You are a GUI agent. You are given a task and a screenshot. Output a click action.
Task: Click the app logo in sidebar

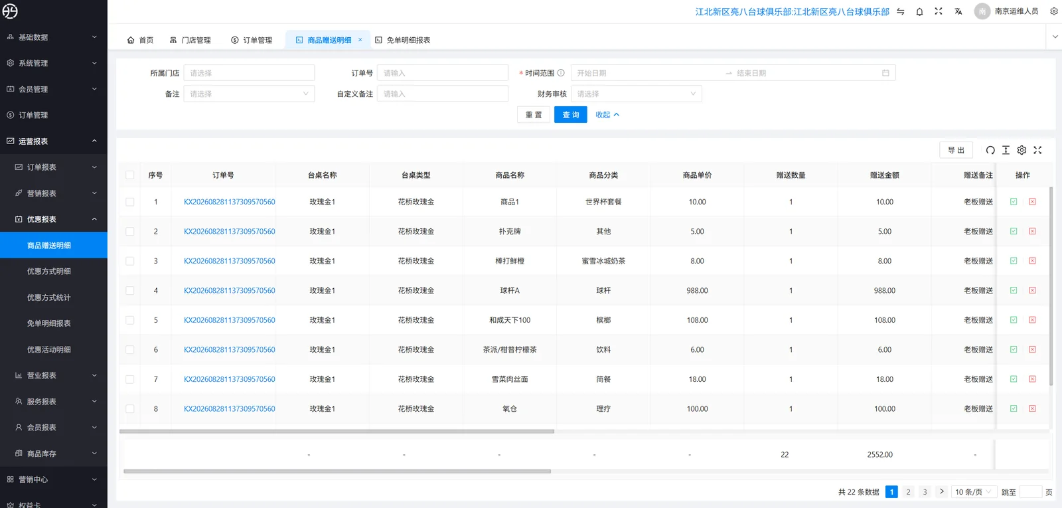click(x=10, y=11)
